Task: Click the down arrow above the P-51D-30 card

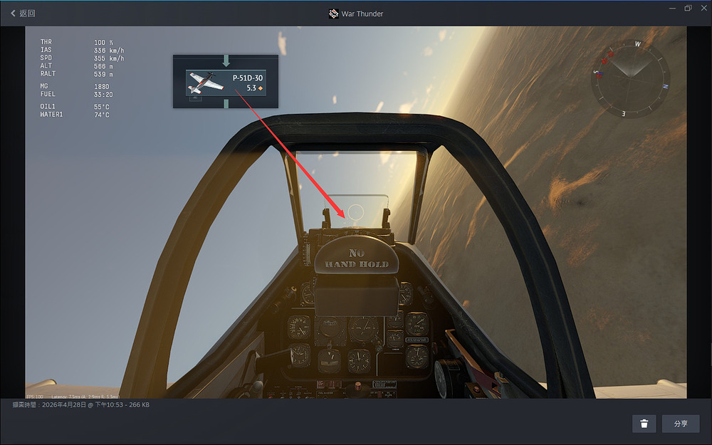Action: click(226, 61)
